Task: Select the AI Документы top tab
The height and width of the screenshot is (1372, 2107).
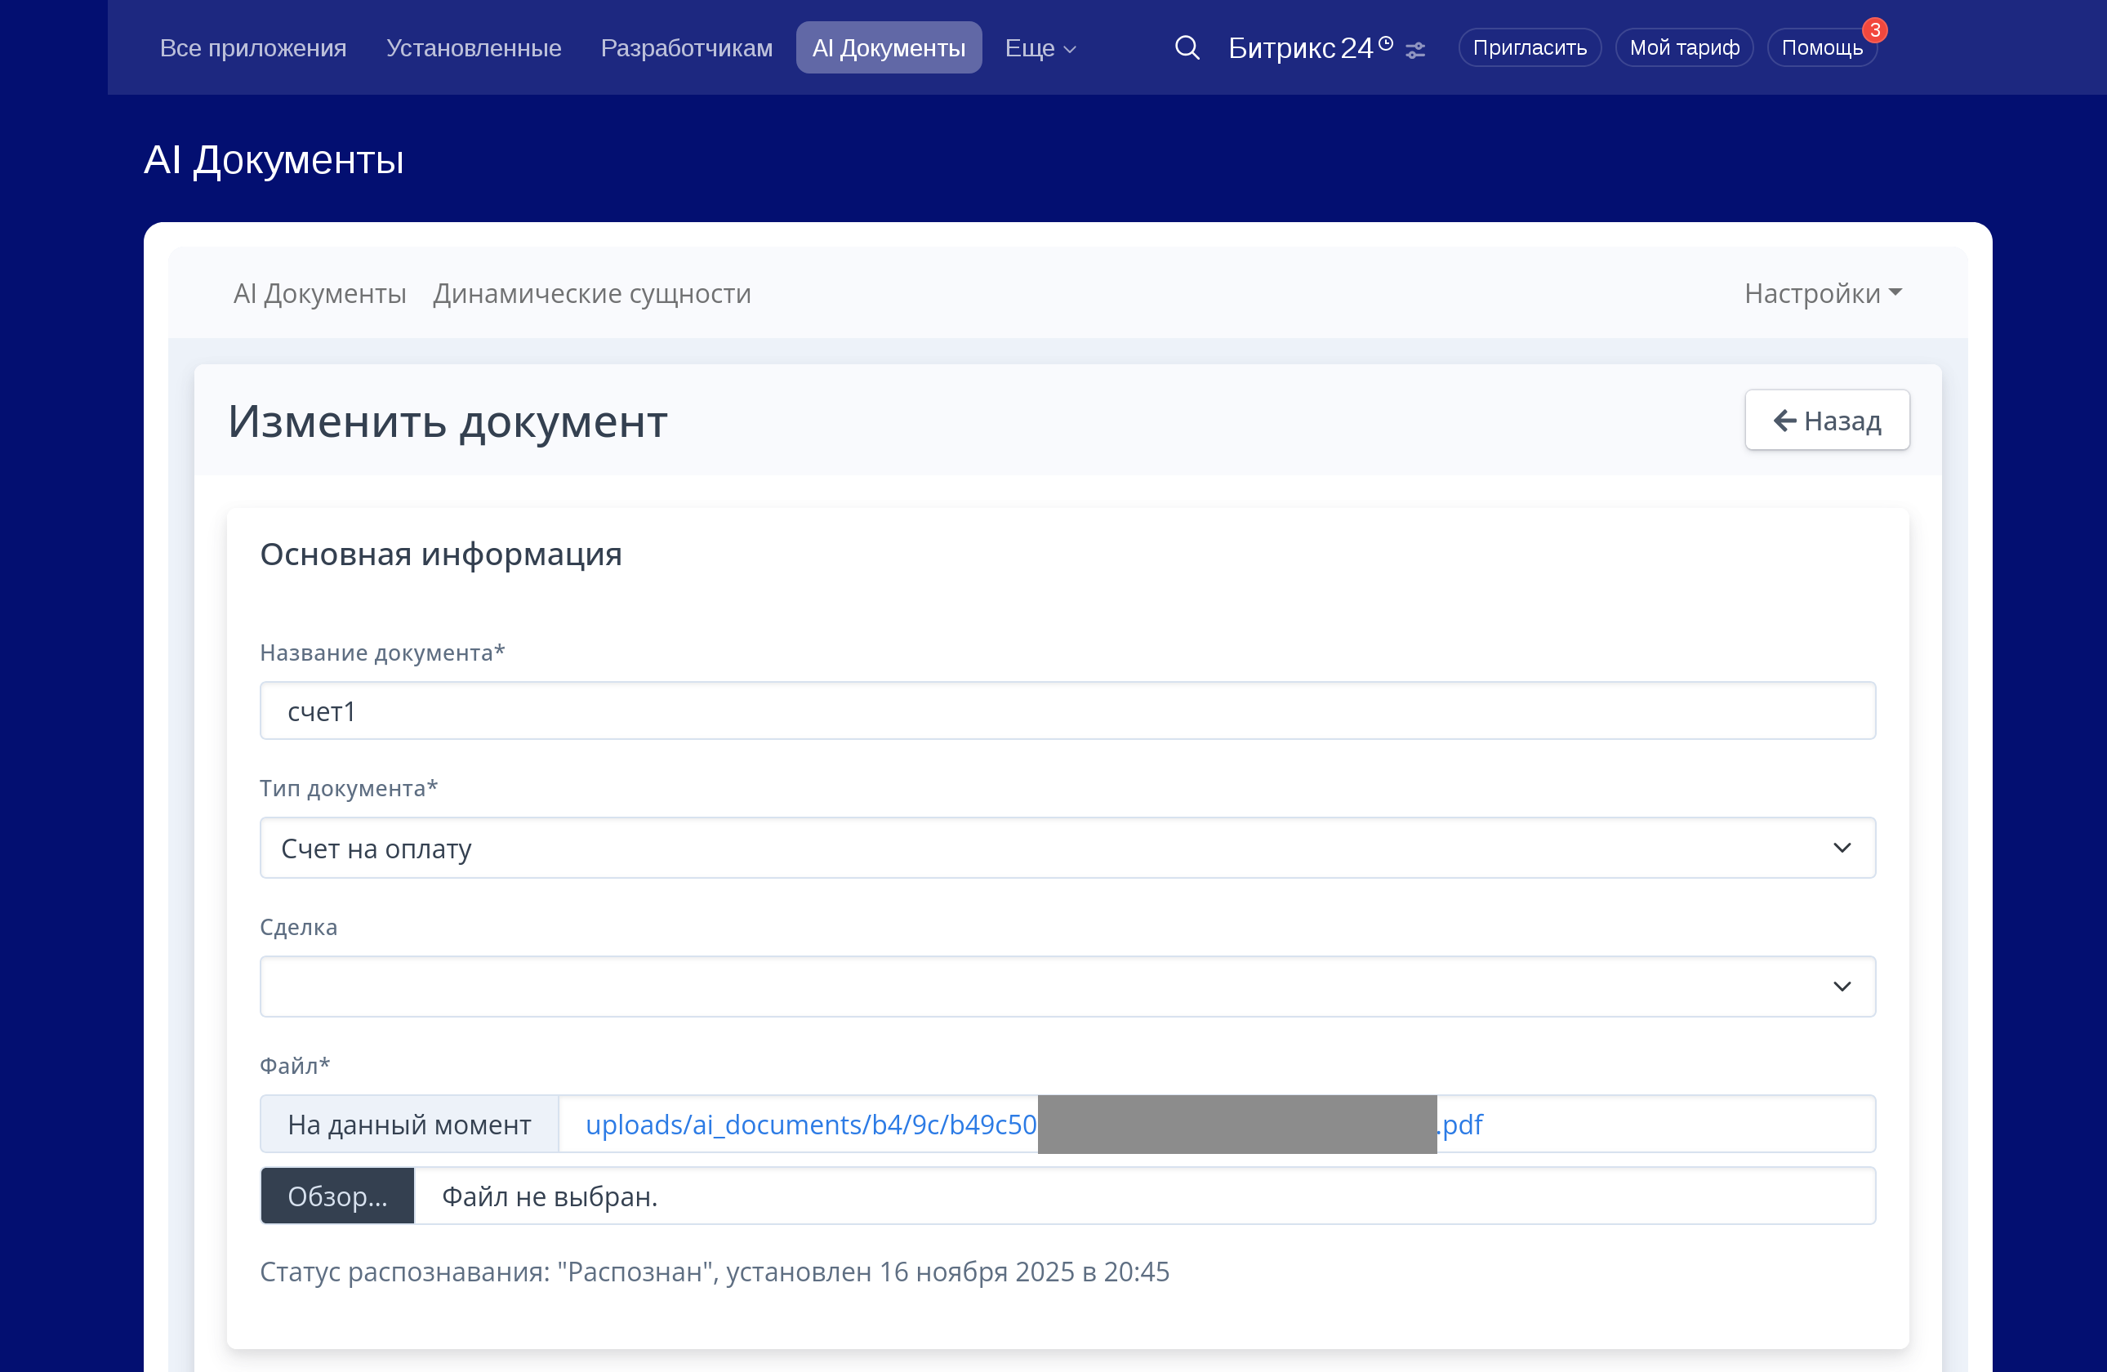Action: (888, 48)
